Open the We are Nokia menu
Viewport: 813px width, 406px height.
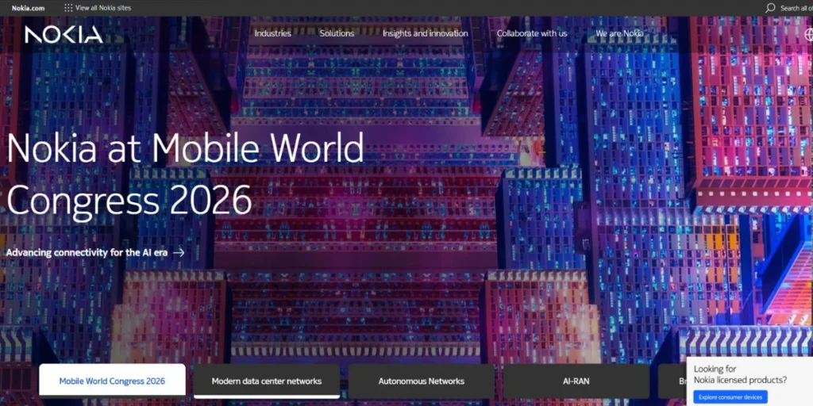tap(619, 33)
